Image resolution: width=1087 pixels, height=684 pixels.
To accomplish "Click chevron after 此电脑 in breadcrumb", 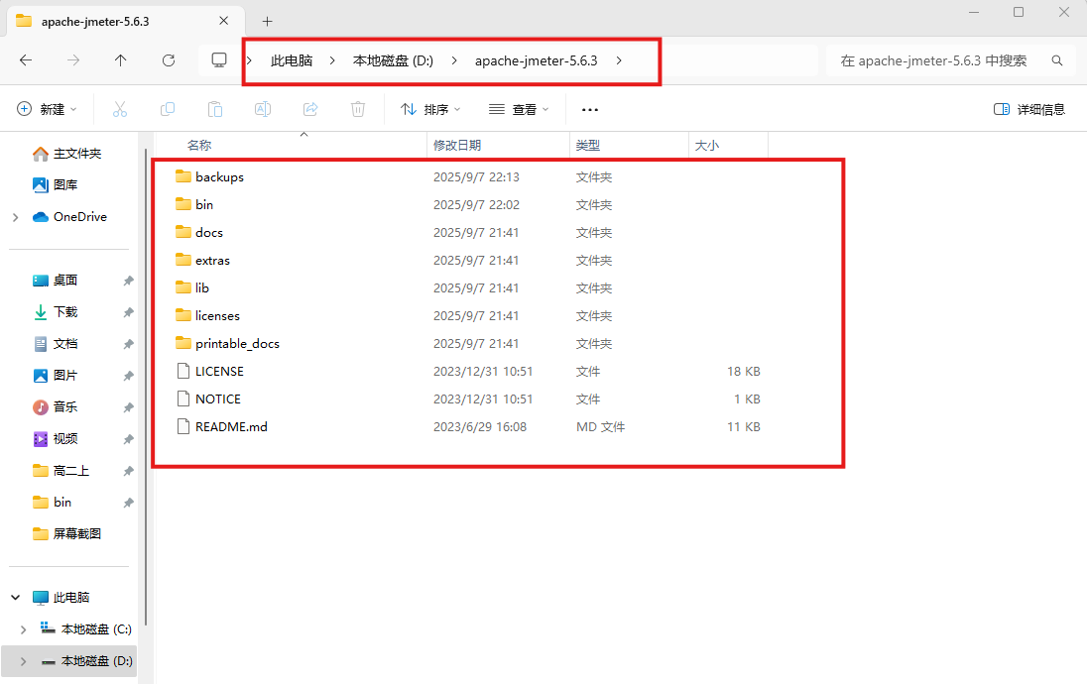I will point(333,61).
